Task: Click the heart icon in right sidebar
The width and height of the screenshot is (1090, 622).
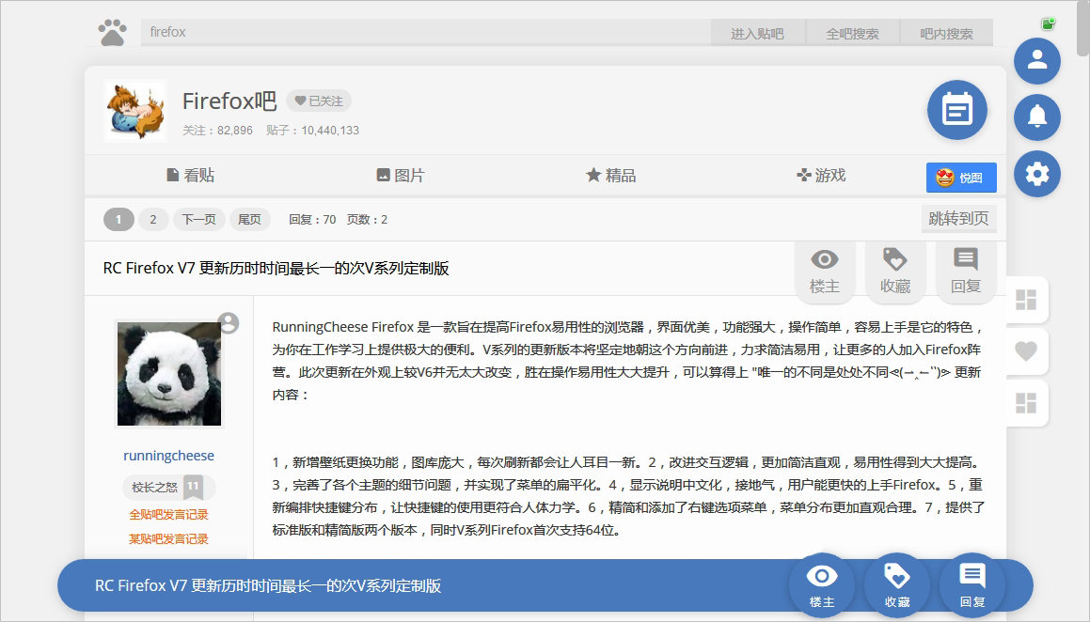Action: tap(1026, 351)
